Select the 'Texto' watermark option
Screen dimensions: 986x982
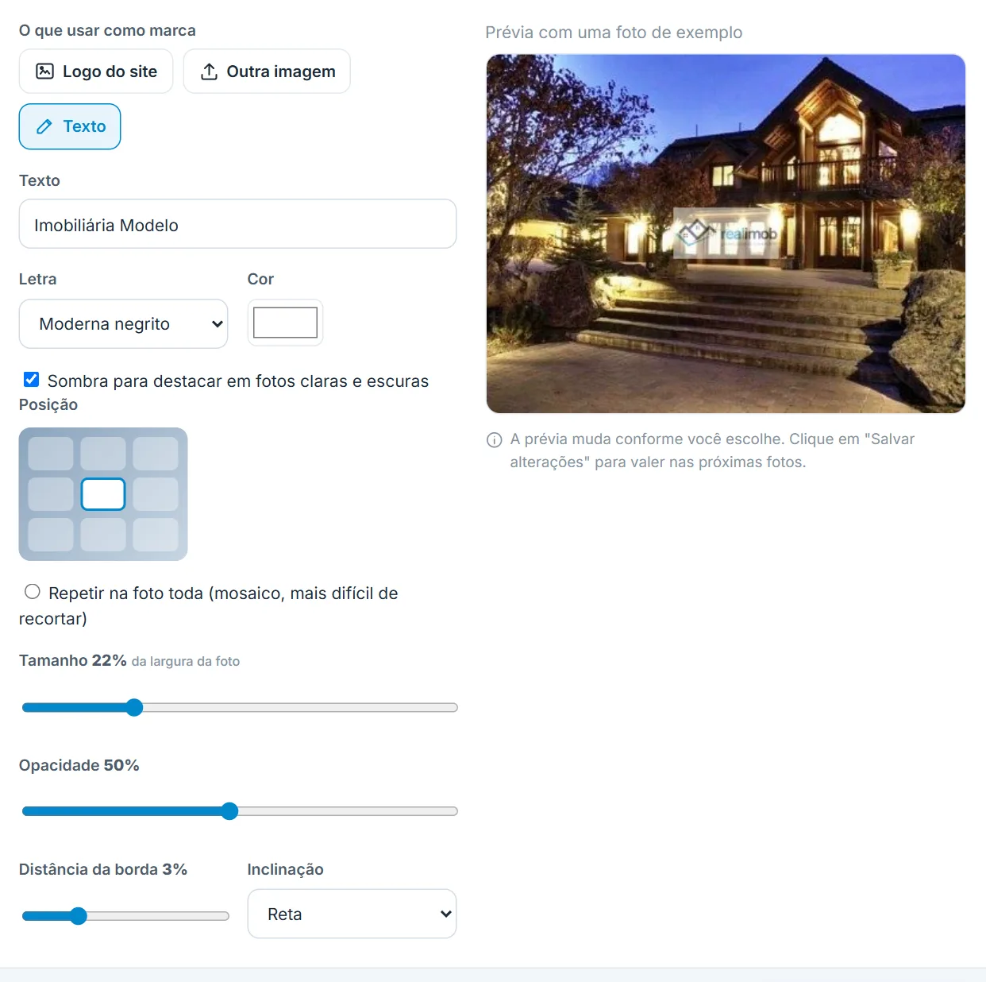pos(70,126)
